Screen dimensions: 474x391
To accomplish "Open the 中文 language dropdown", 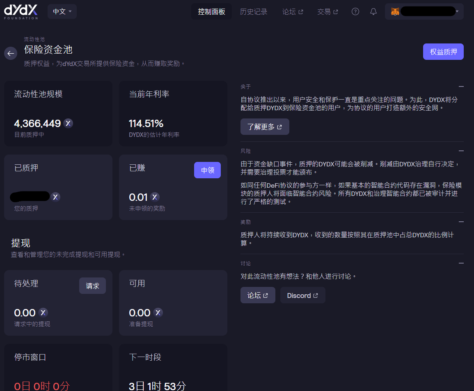I will (x=62, y=11).
